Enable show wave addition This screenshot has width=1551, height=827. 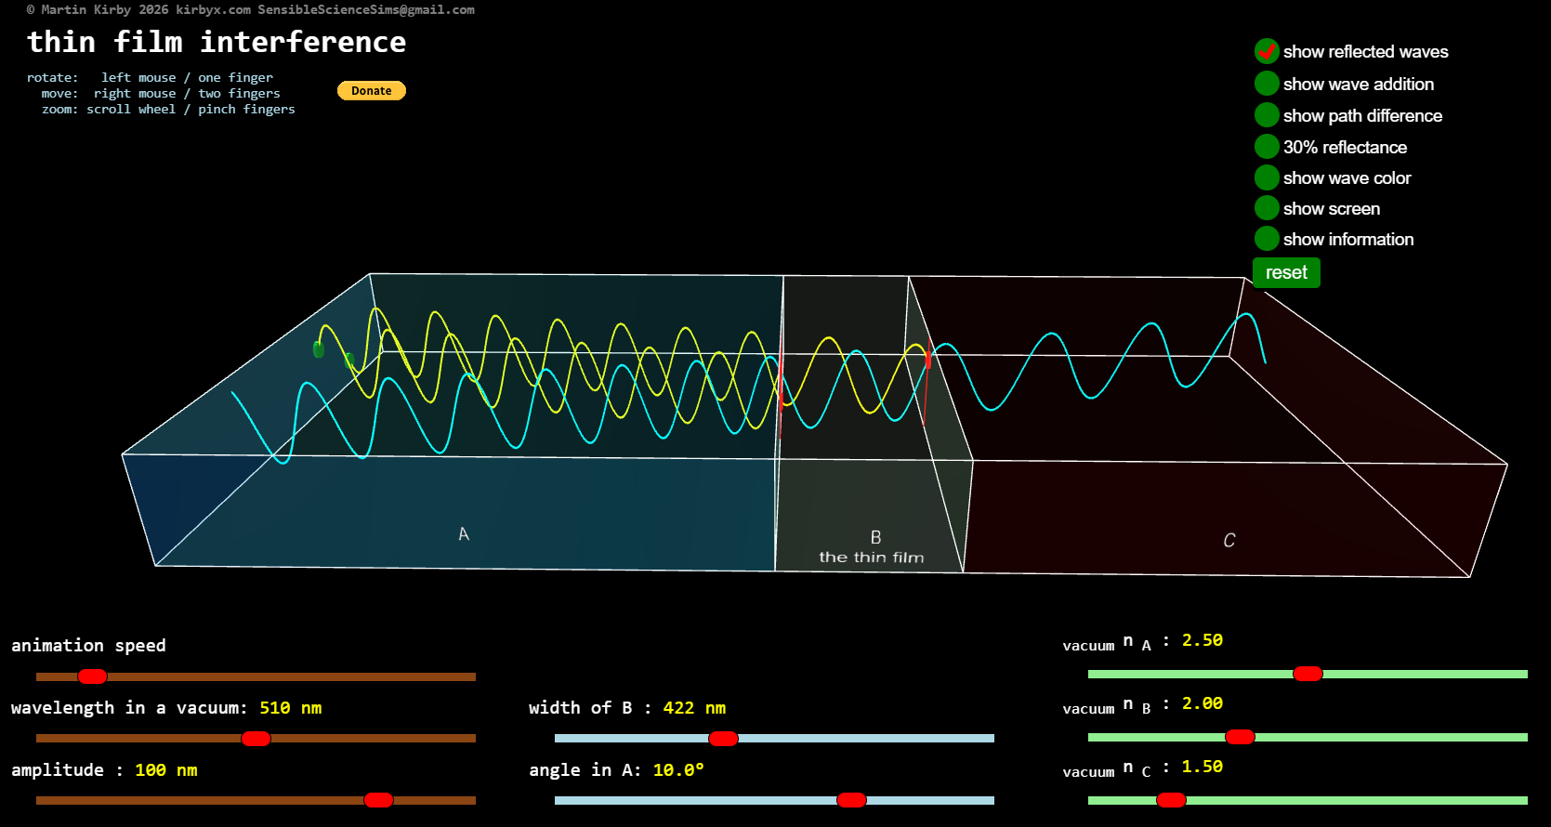[1267, 84]
